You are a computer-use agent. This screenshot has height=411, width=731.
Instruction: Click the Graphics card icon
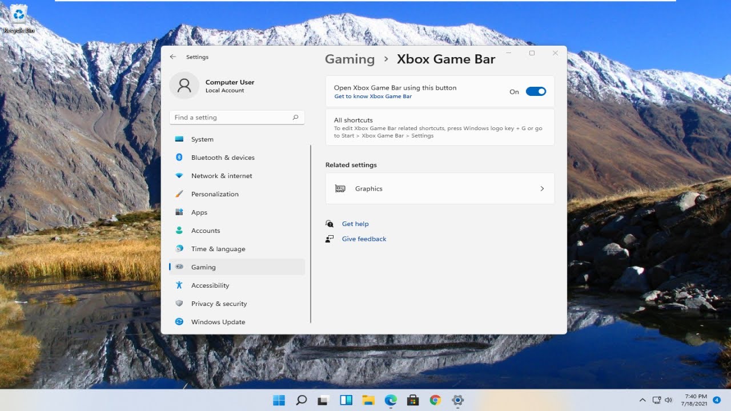tap(340, 189)
